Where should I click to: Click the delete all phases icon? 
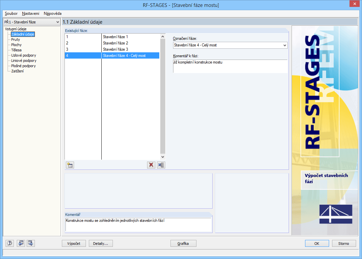click(161, 165)
